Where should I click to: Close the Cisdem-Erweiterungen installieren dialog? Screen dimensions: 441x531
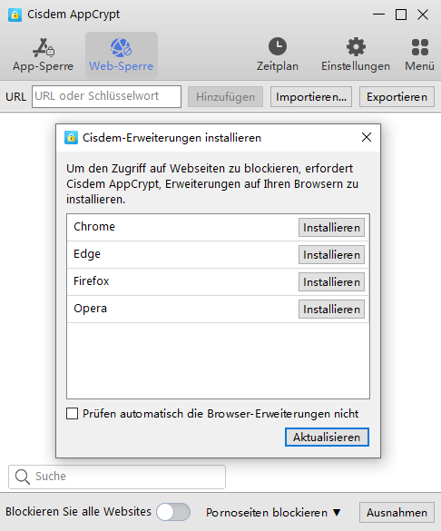367,137
